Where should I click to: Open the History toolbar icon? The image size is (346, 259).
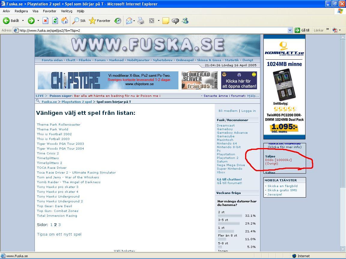point(118,21)
